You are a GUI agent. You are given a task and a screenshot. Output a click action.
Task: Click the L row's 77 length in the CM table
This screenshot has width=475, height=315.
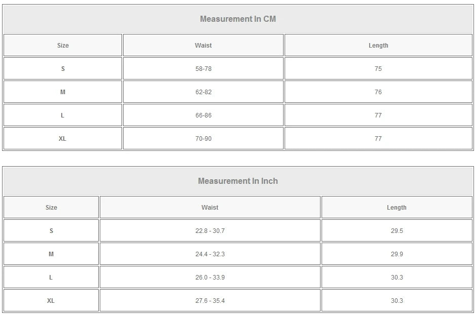[378, 115]
